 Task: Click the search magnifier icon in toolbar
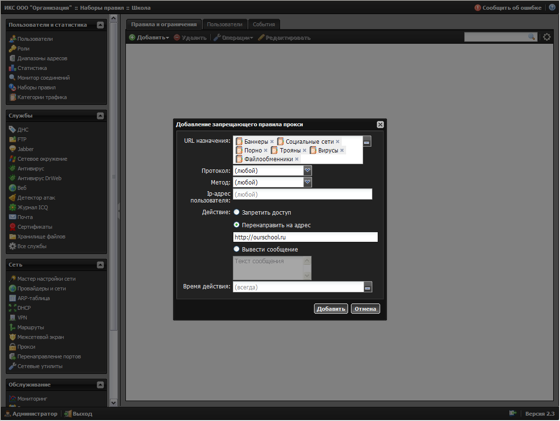click(x=531, y=37)
